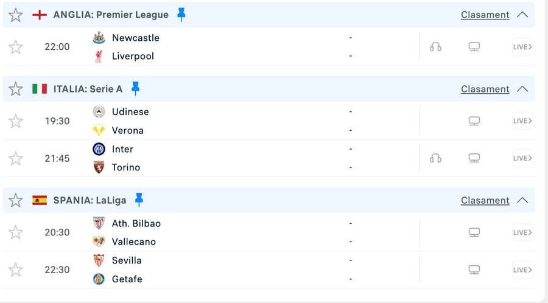This screenshot has height=303, width=548.
Task: Click the TV broadcast icon for Udinese–Verona
Action: pos(474,121)
